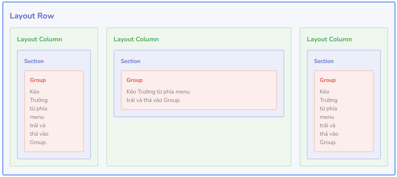Click the Layout Row heading
The width and height of the screenshot is (397, 177).
32,16
